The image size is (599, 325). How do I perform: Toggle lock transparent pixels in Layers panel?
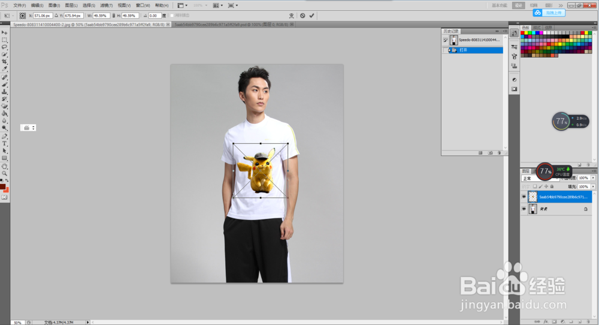pos(535,186)
